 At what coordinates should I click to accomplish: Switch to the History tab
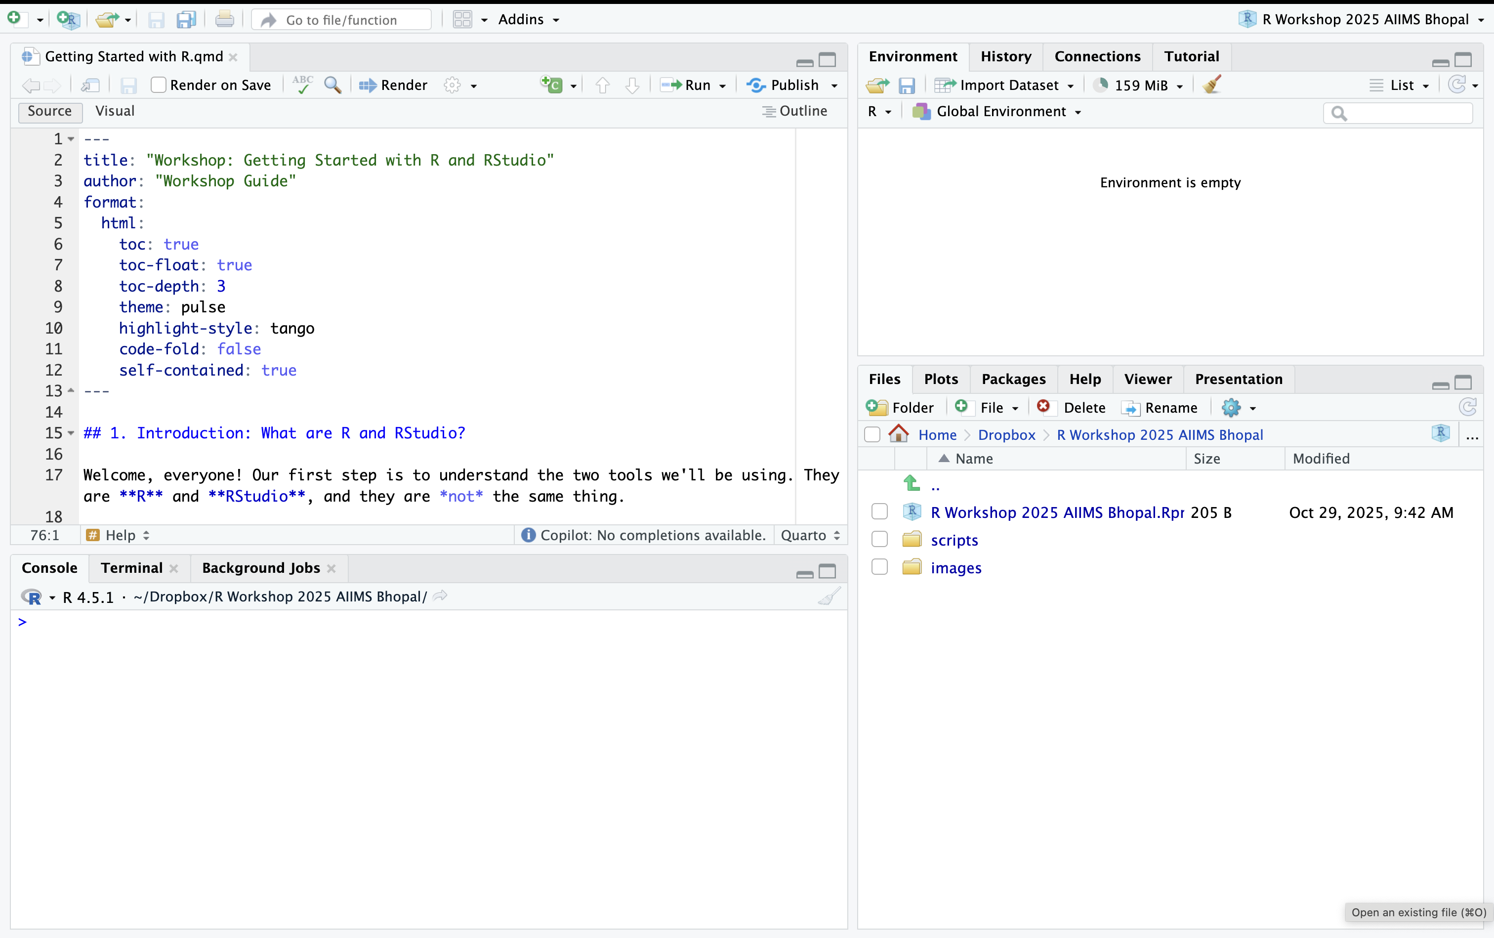1005,56
